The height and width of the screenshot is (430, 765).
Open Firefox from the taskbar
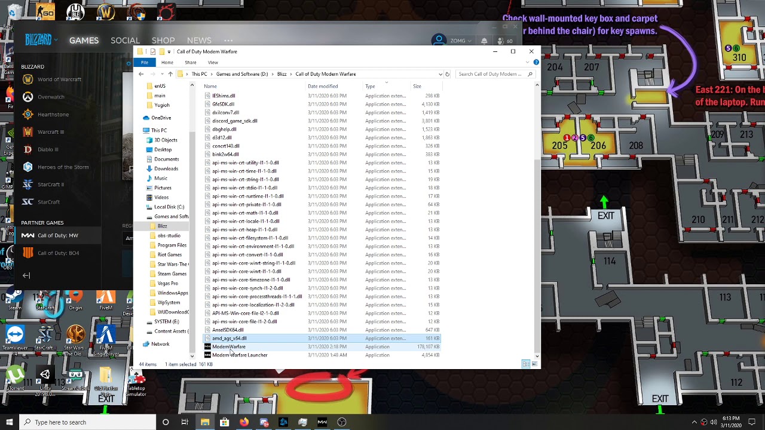(x=244, y=422)
